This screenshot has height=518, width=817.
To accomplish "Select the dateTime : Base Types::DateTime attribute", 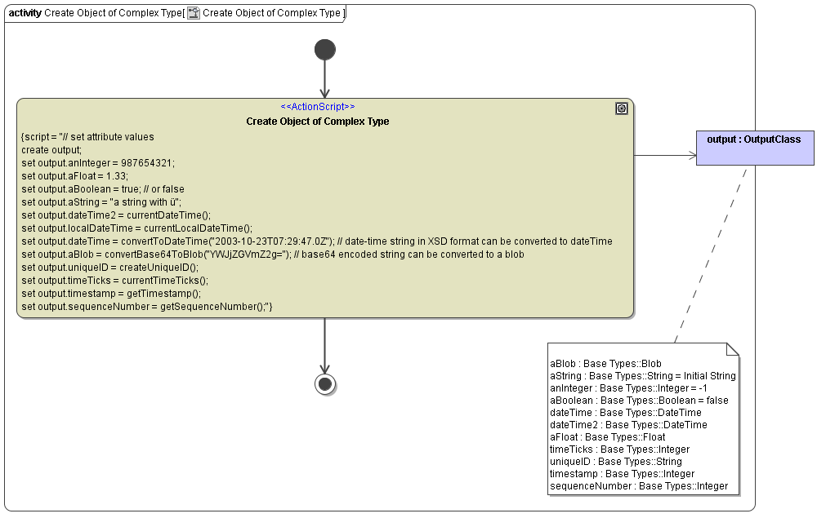I will click(625, 412).
